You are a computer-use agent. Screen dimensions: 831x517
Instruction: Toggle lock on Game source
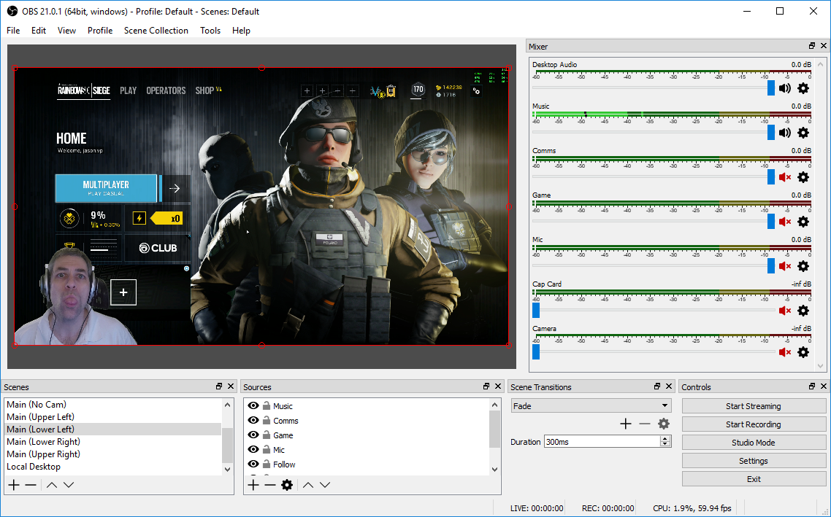tap(267, 435)
